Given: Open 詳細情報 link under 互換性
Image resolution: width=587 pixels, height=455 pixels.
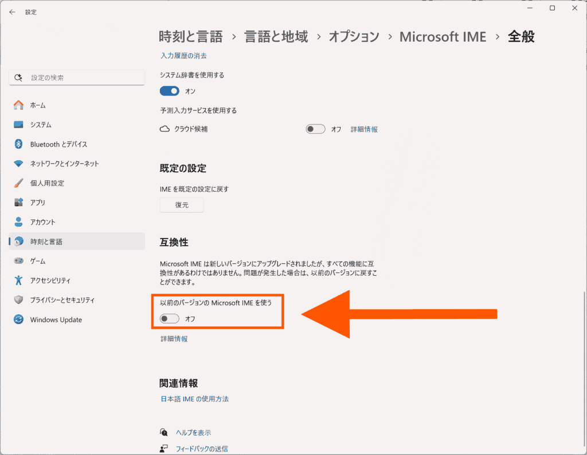Looking at the screenshot, I should 174,339.
